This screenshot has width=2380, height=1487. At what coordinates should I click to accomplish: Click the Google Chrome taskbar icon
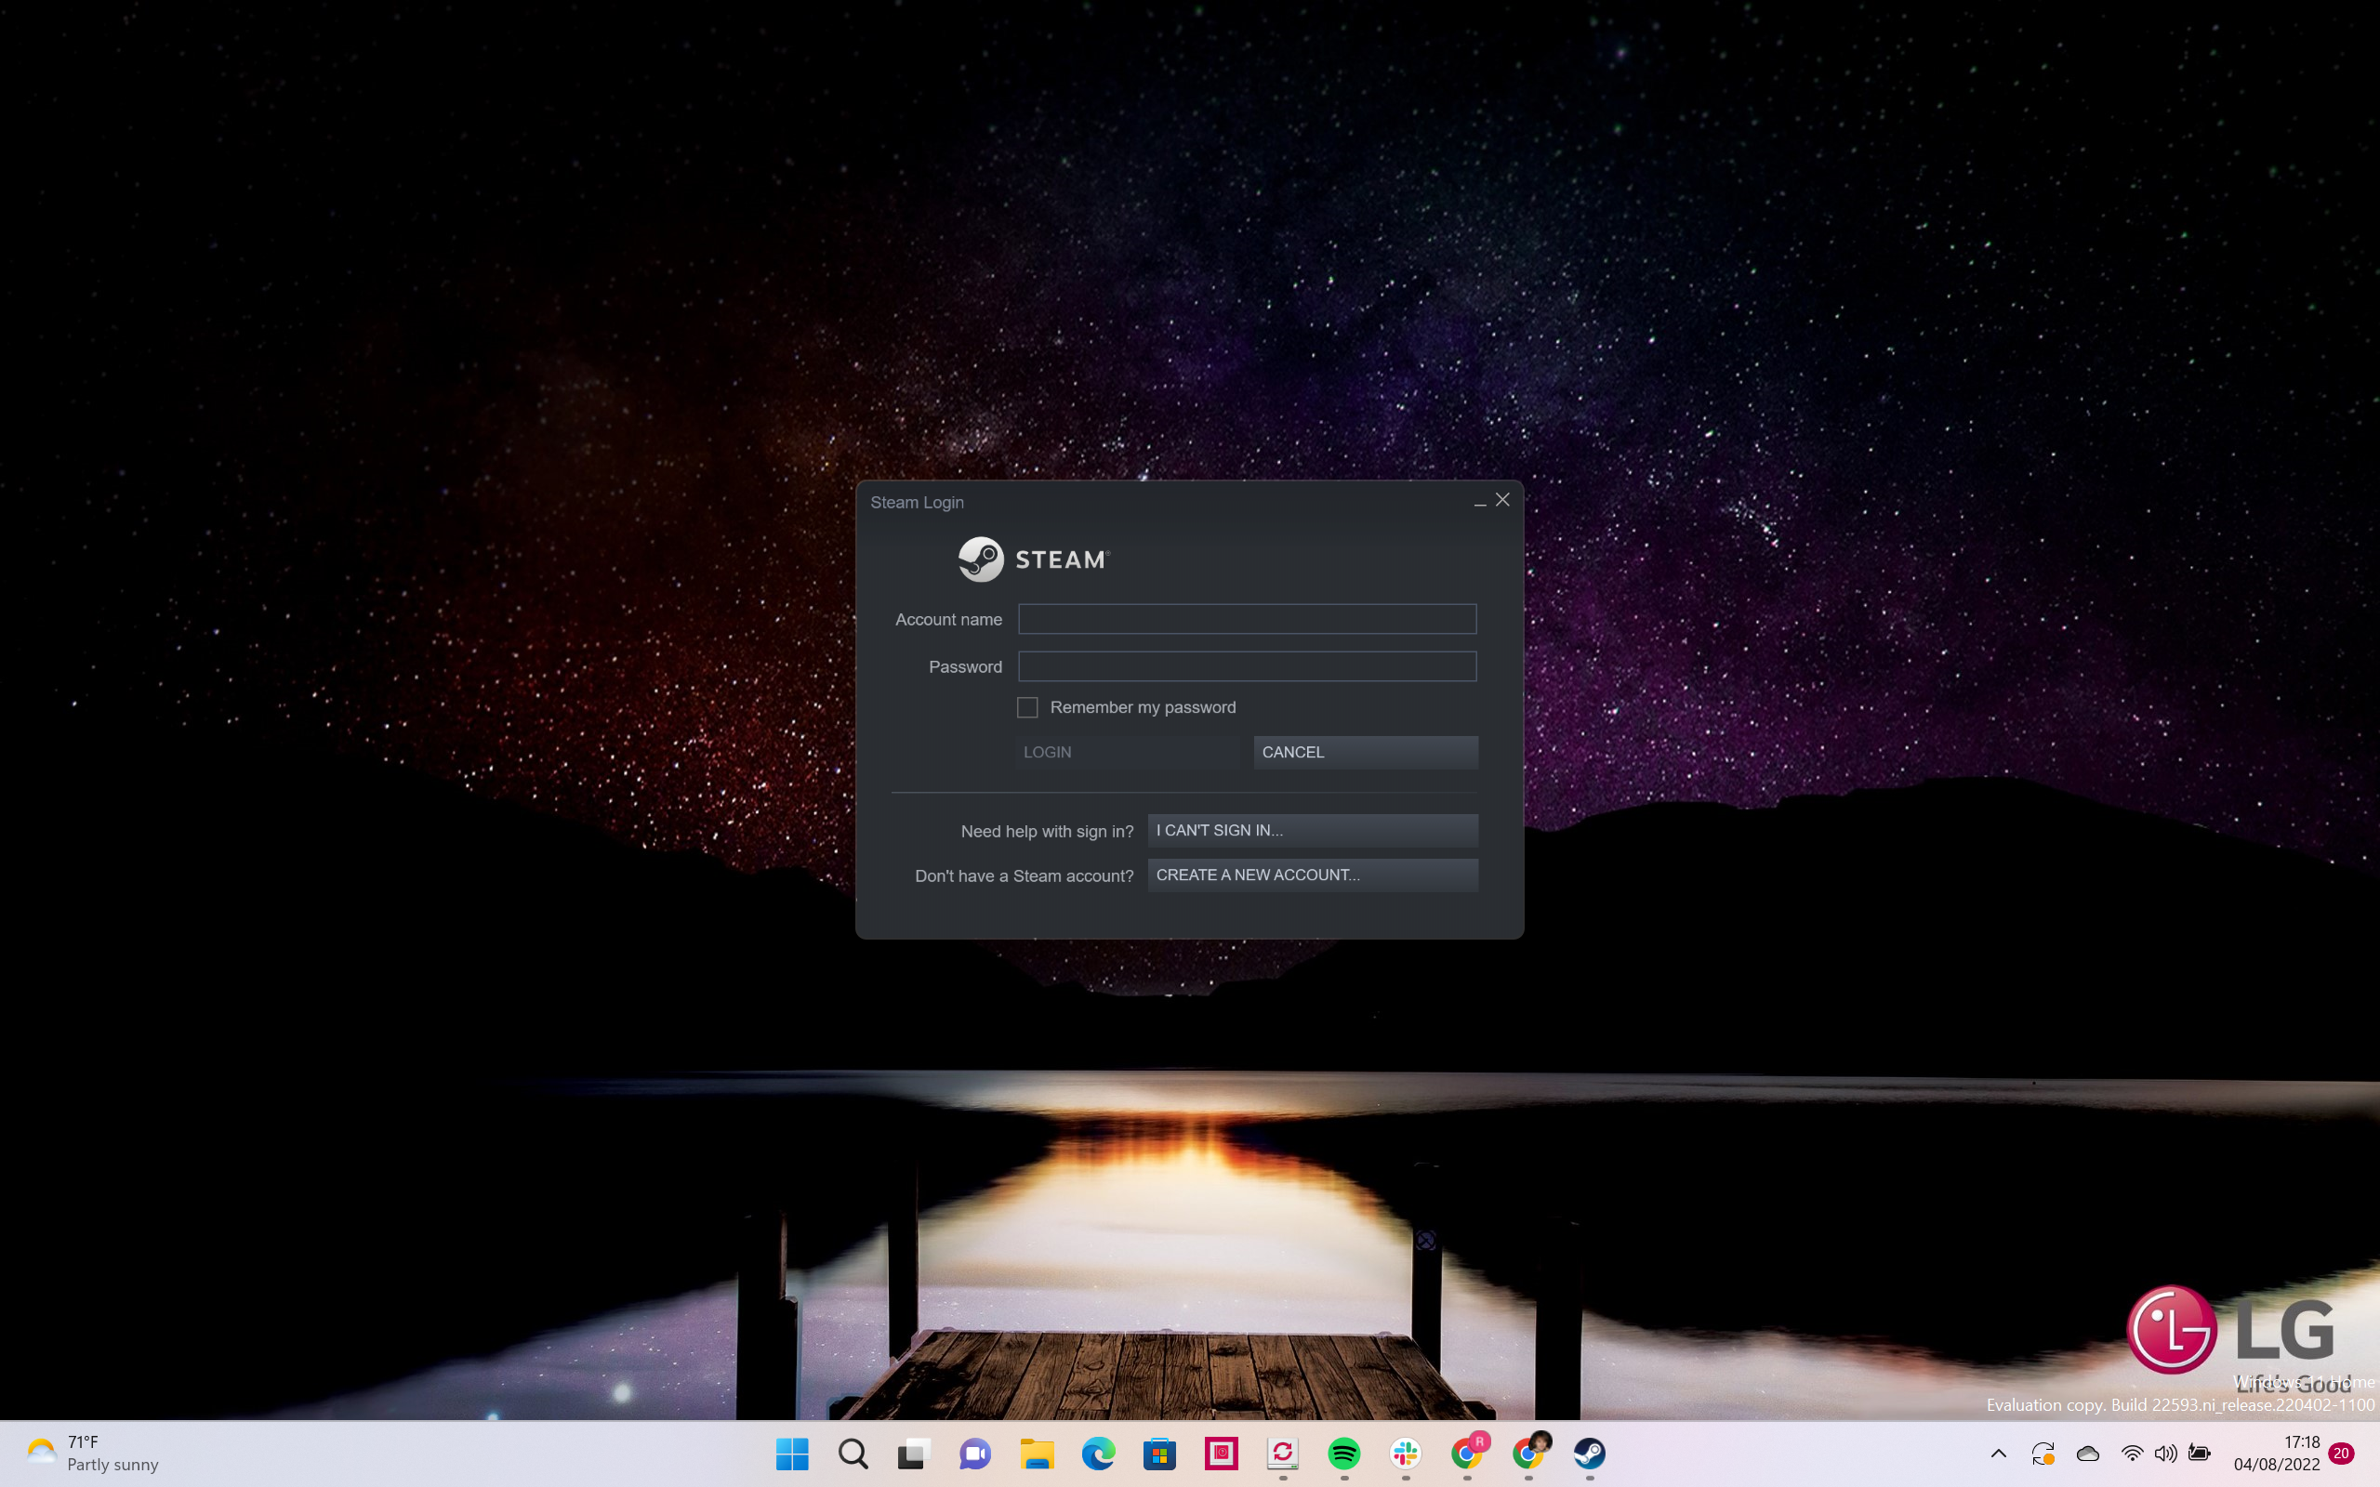pos(1468,1453)
